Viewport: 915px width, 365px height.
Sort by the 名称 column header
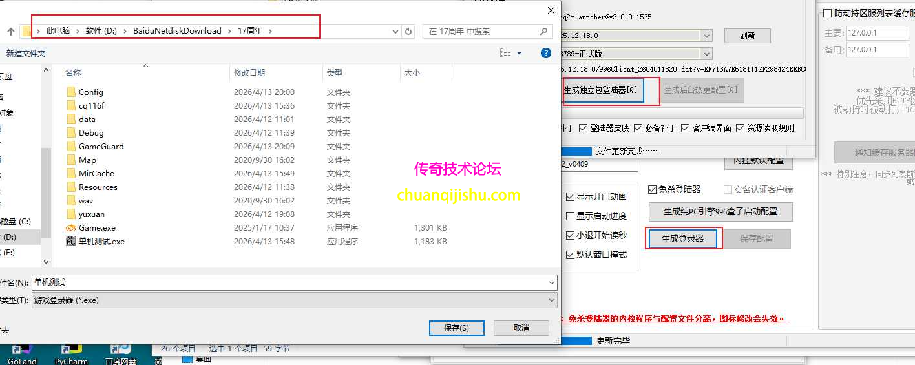coord(73,73)
